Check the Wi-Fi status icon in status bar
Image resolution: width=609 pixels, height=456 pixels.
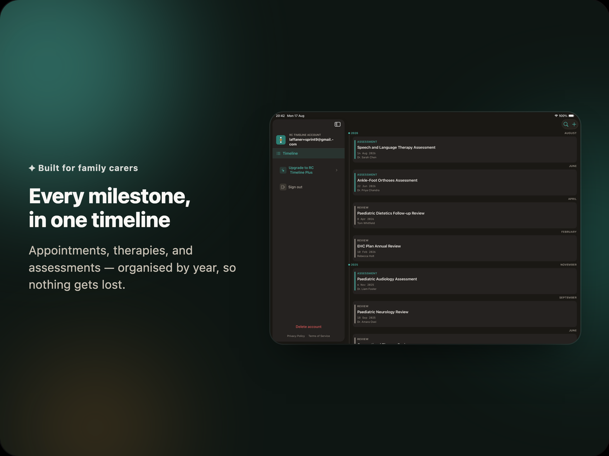click(556, 116)
